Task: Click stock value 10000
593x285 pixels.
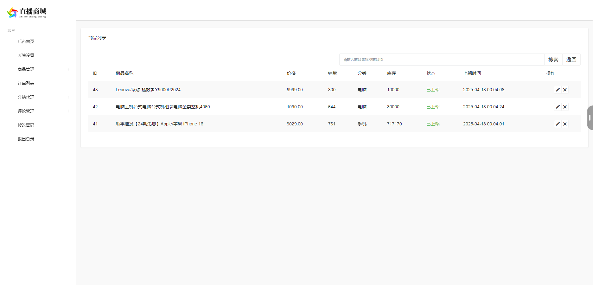Action: pos(393,90)
